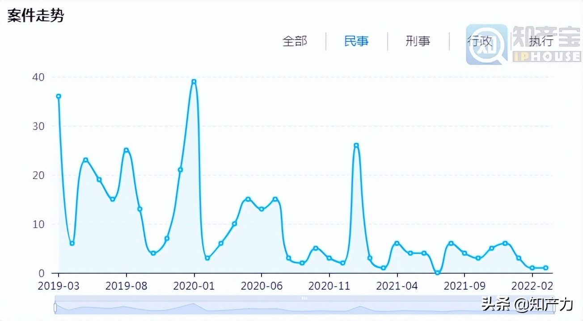Screen dimensions: 583x321
Task: Click the x-axis label 2020-06
Action: [262, 286]
